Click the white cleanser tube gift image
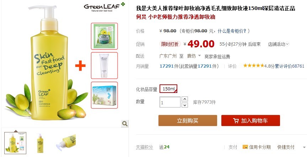Screen dimensions: 307x157 coord(104,66)
